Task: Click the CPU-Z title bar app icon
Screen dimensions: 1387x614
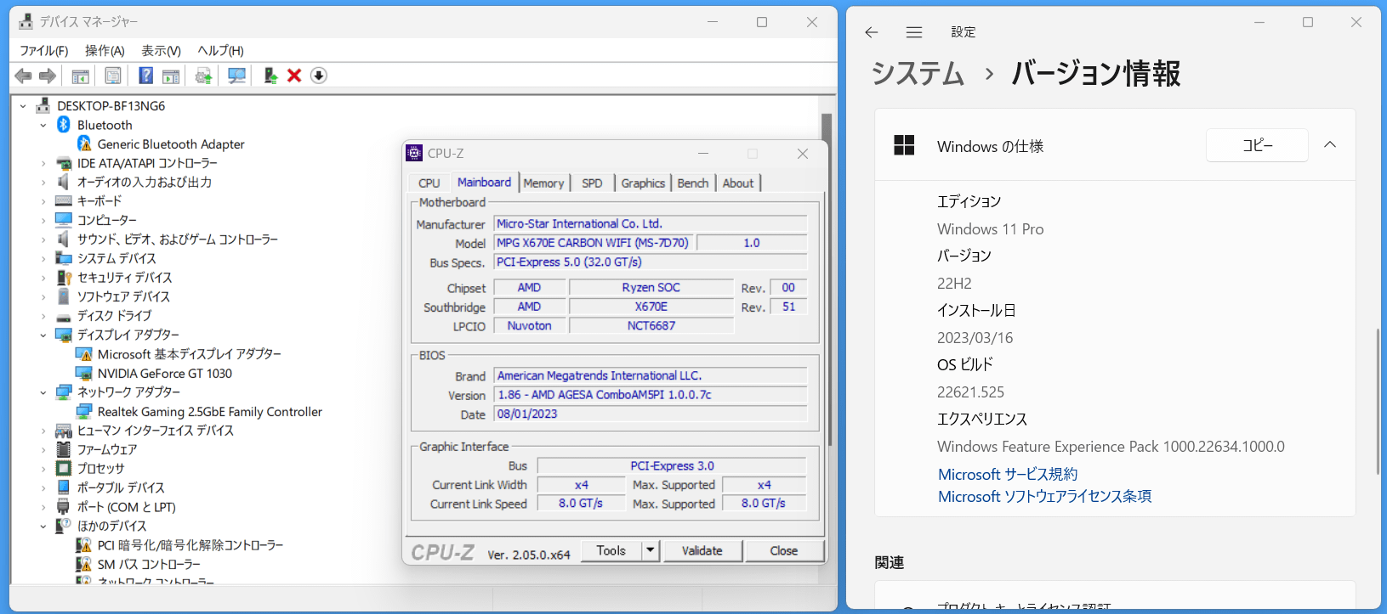Action: pos(414,153)
